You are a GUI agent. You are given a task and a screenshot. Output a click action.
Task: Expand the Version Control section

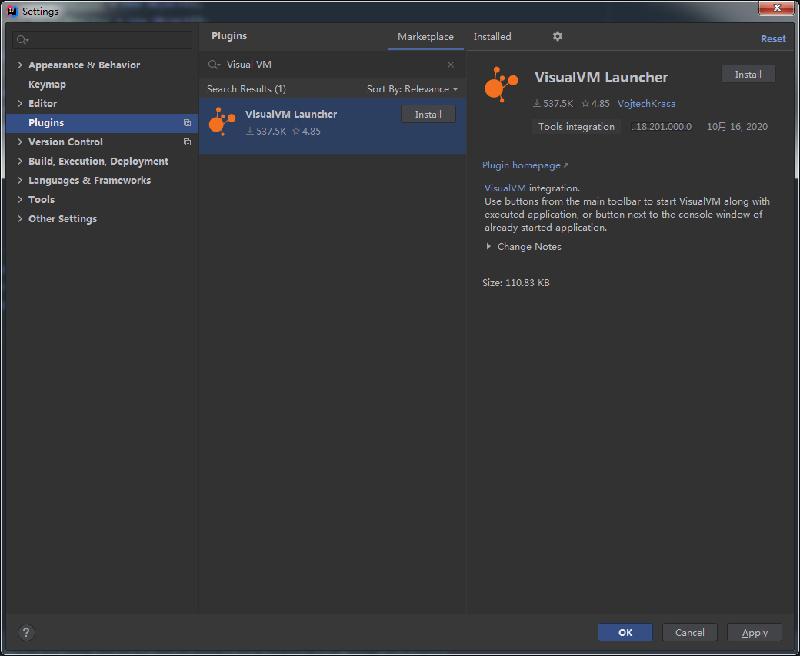20,142
